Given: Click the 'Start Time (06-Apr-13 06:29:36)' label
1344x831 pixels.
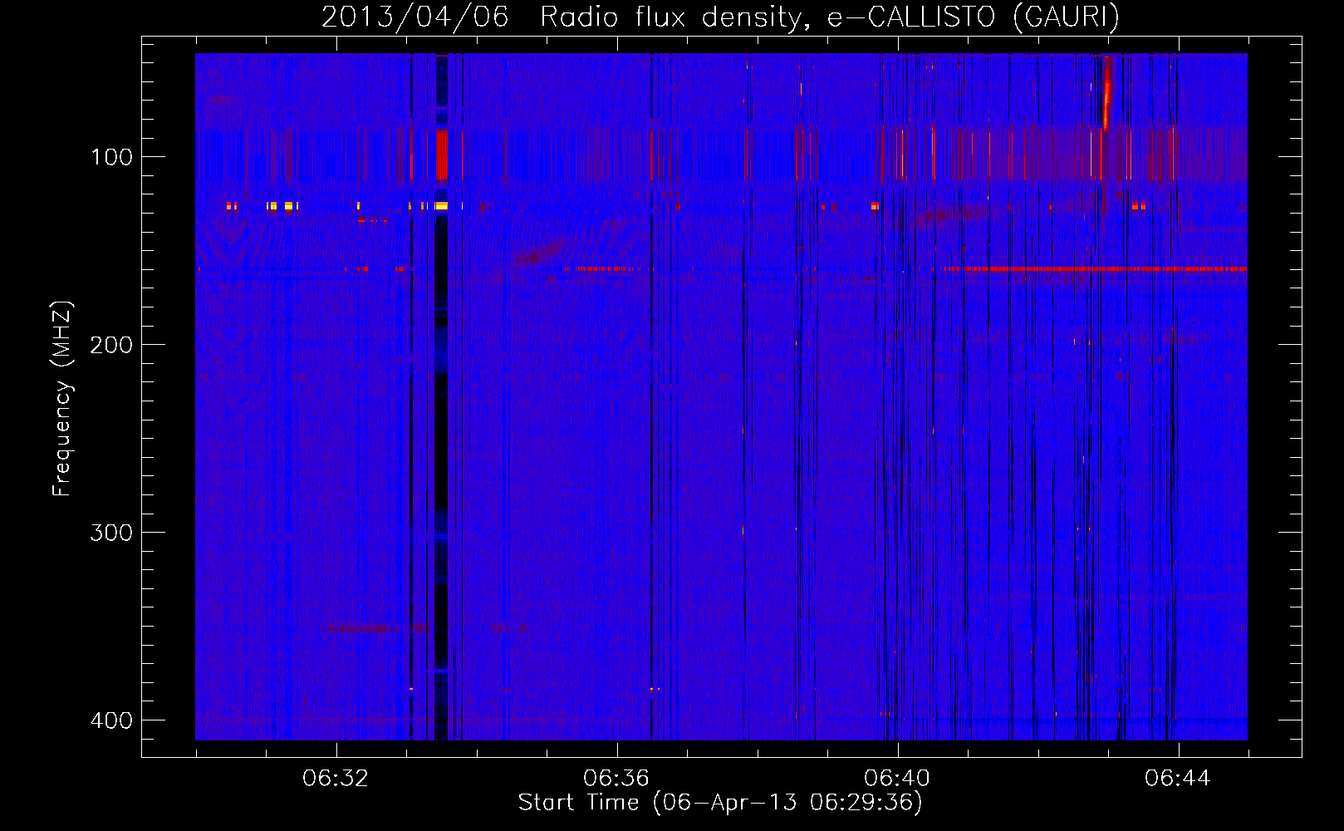Looking at the screenshot, I should coord(720,803).
